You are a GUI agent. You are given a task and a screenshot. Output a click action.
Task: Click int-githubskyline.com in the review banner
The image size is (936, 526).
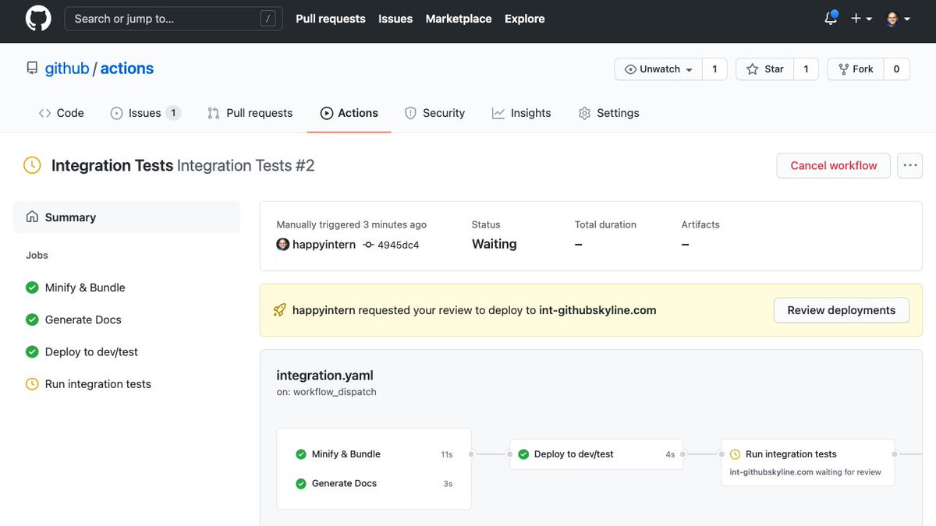tap(597, 310)
